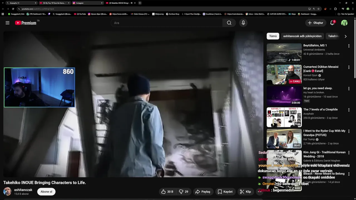Open account avatar menu
The height and width of the screenshot is (200, 356).
(x=344, y=23)
